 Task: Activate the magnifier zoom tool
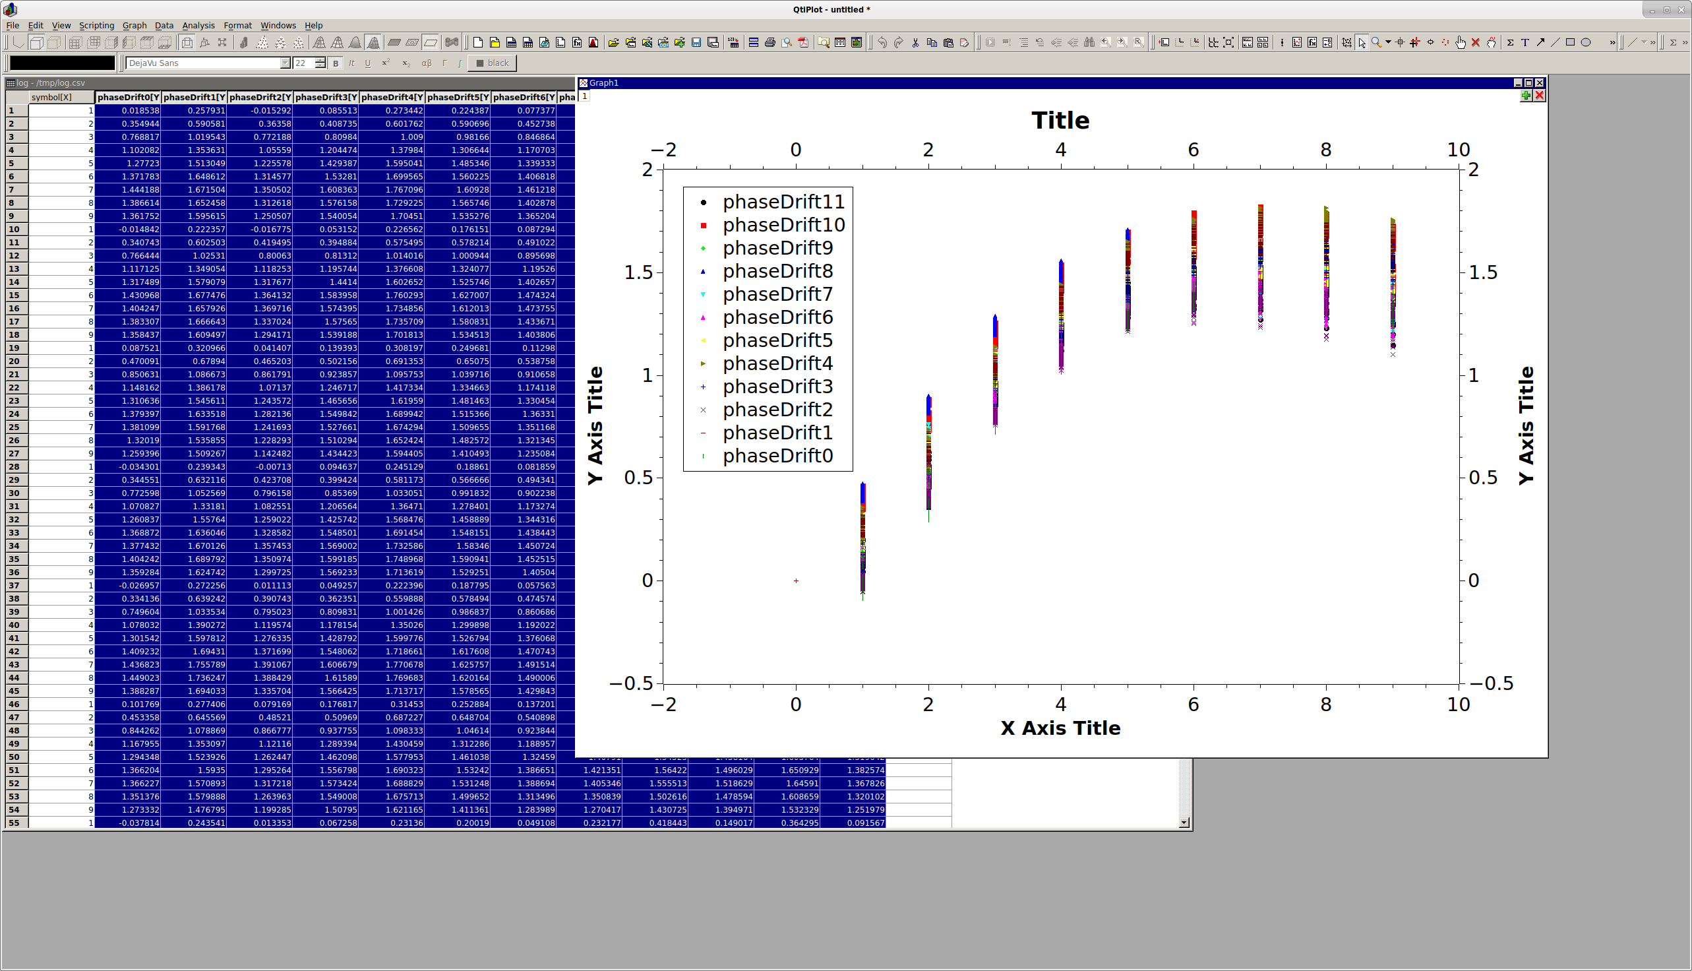pos(1375,43)
